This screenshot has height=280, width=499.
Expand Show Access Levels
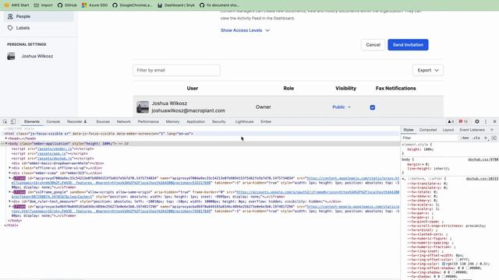tap(245, 30)
